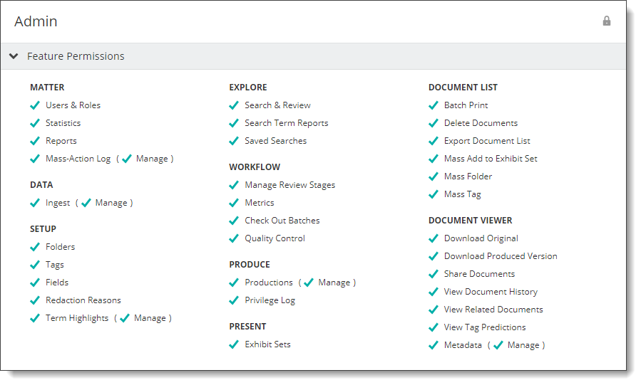The width and height of the screenshot is (641, 385).
Task: Click the checkmark icon beside Exhibit Sets
Action: [234, 344]
